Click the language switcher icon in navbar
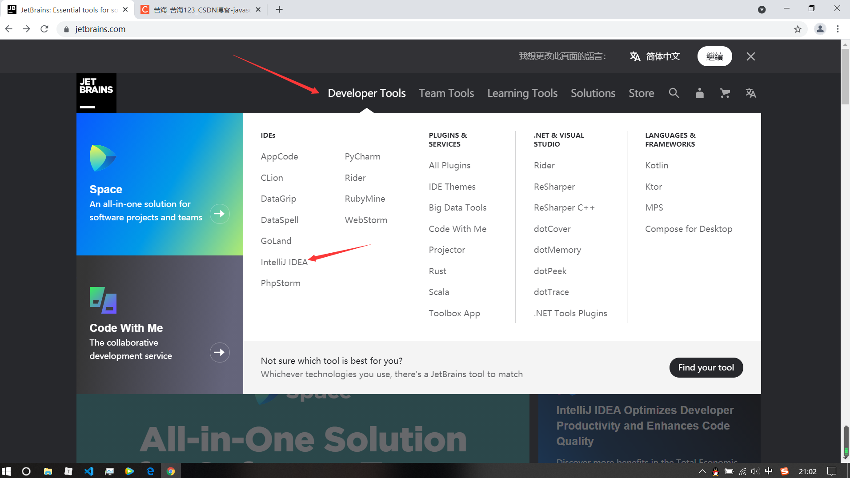 751,93
